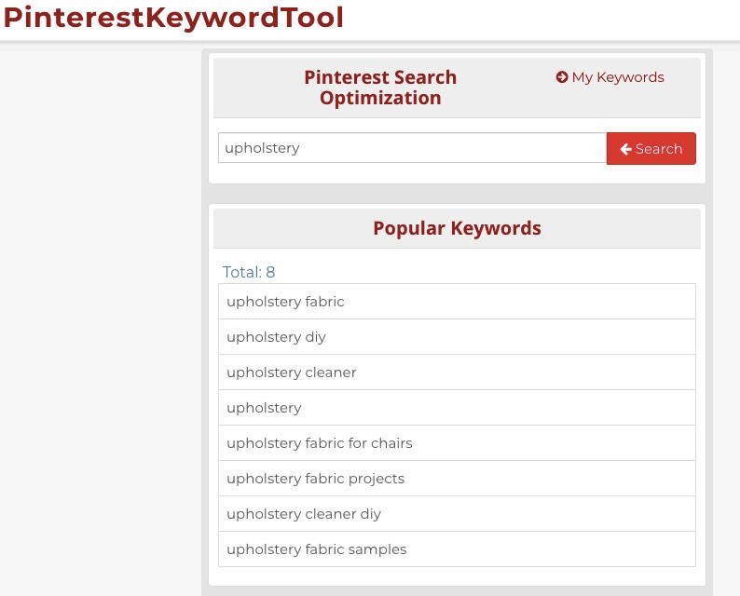Click the Pinterest Search Optimization heading
Image resolution: width=740 pixels, height=596 pixels.
[x=380, y=88]
